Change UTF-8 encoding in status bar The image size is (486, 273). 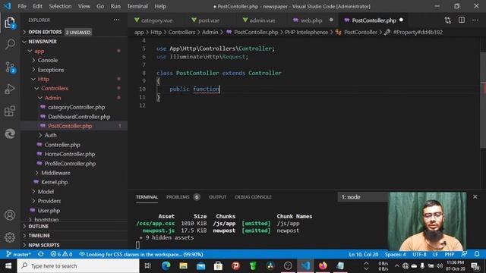419,255
